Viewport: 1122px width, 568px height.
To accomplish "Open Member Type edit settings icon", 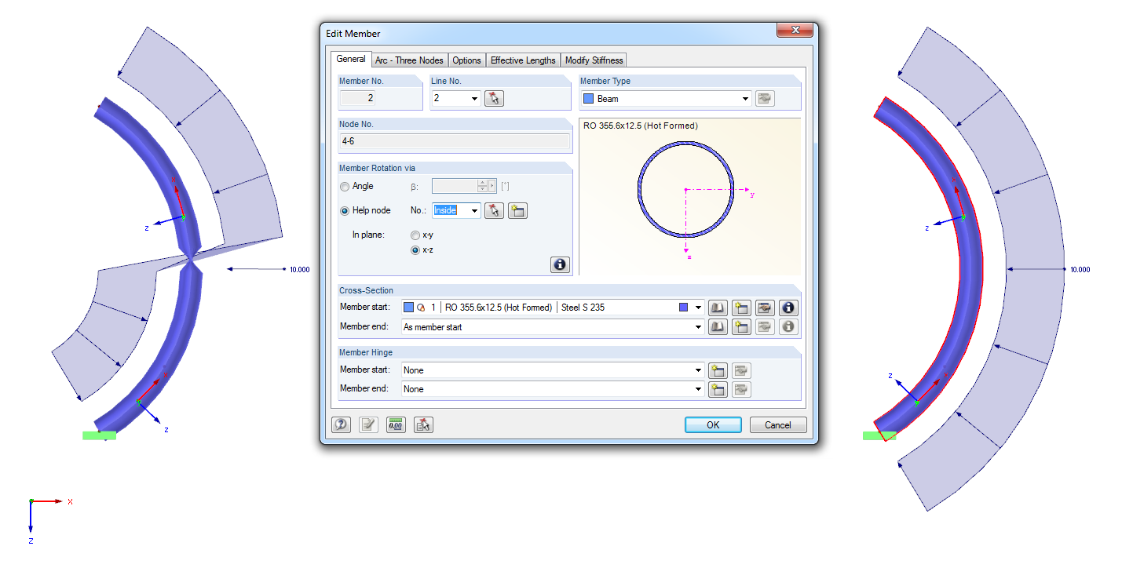I will tap(764, 98).
